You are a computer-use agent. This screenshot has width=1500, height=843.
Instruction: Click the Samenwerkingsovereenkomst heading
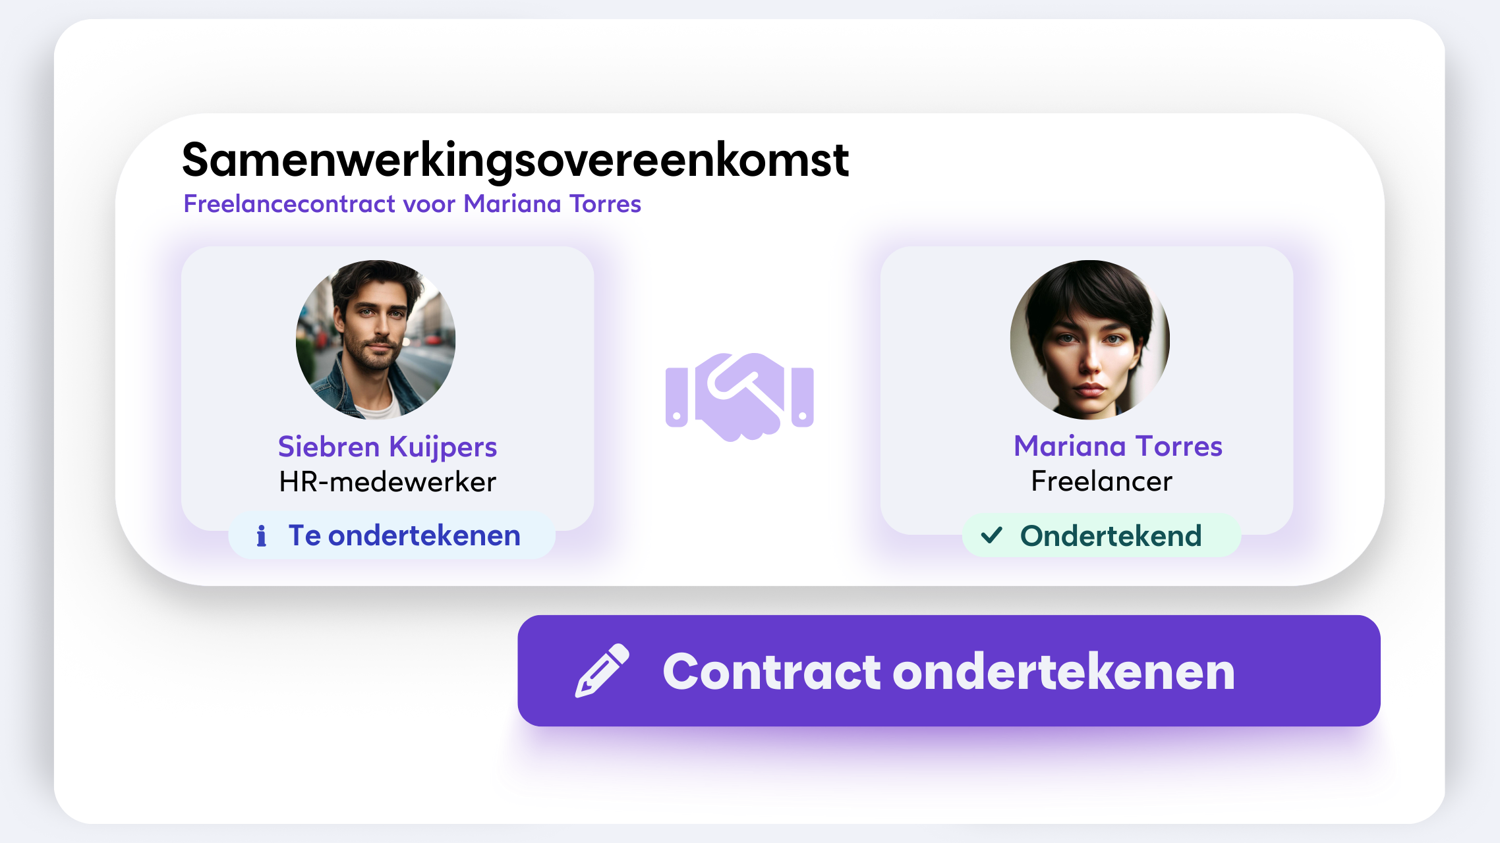(515, 160)
